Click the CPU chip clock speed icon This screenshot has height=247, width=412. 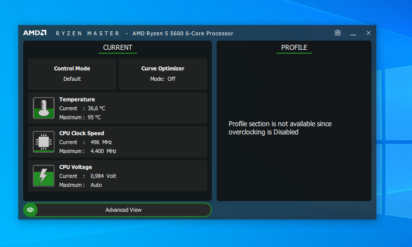pyautogui.click(x=43, y=142)
